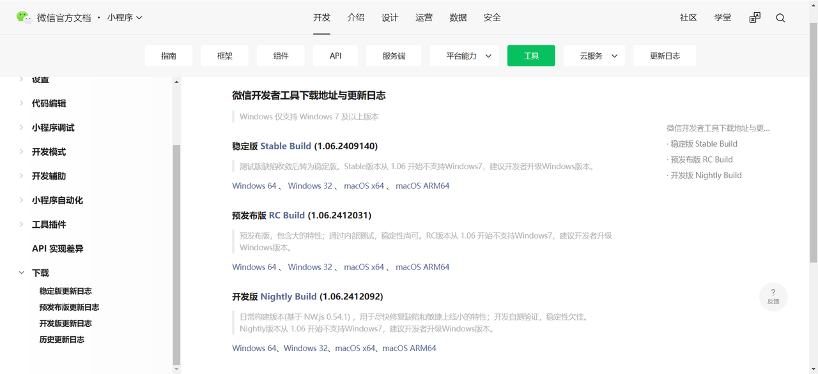Collapse the 下载 sidebar section
The image size is (818, 374).
point(22,273)
